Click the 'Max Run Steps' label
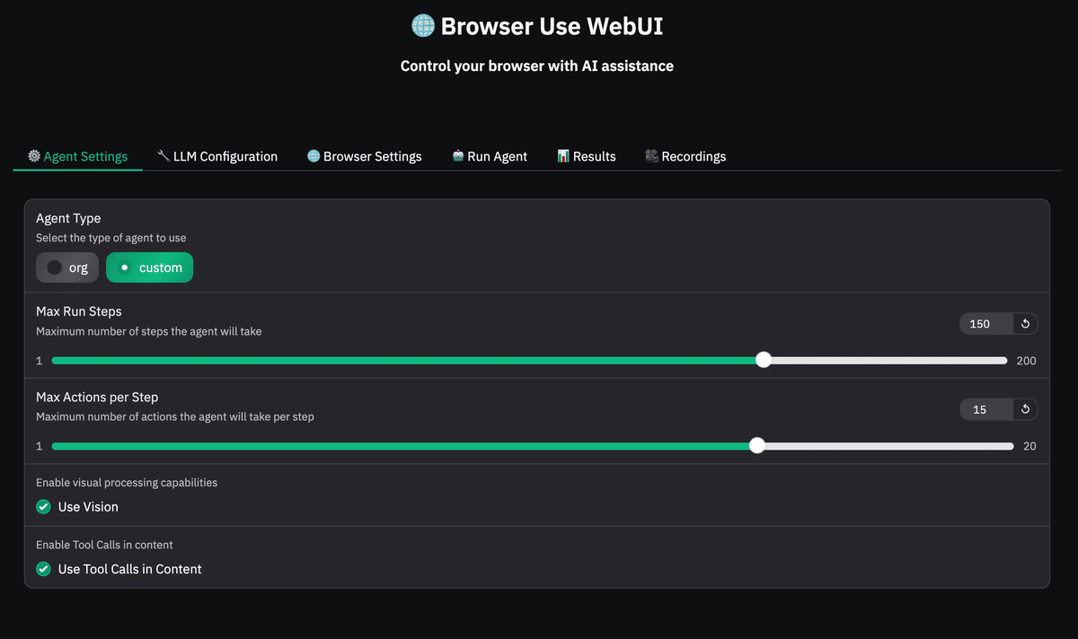Screen dimensions: 1078x639 tap(79, 311)
